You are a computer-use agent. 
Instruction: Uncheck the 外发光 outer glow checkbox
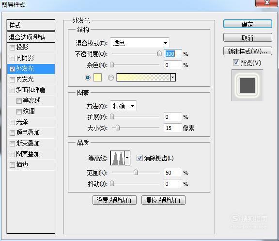point(12,69)
